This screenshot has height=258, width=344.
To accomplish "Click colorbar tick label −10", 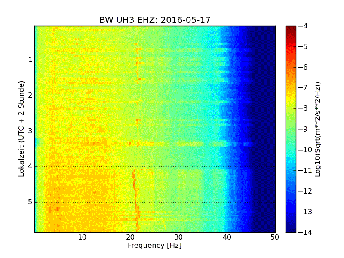I will pyautogui.click(x=305, y=150).
